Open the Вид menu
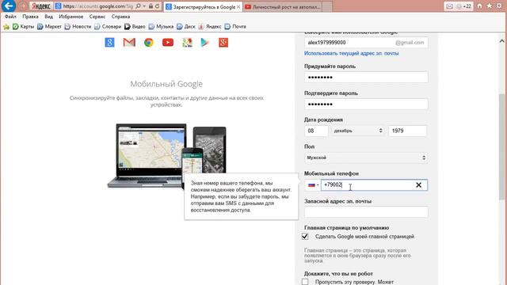507x285 pixels. [x=48, y=17]
